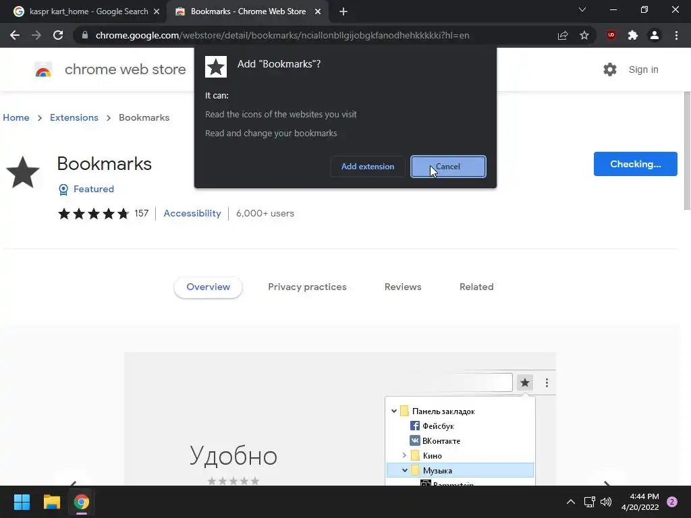Collapse the Панель закладок folder in preview
The image size is (691, 518).
click(394, 411)
